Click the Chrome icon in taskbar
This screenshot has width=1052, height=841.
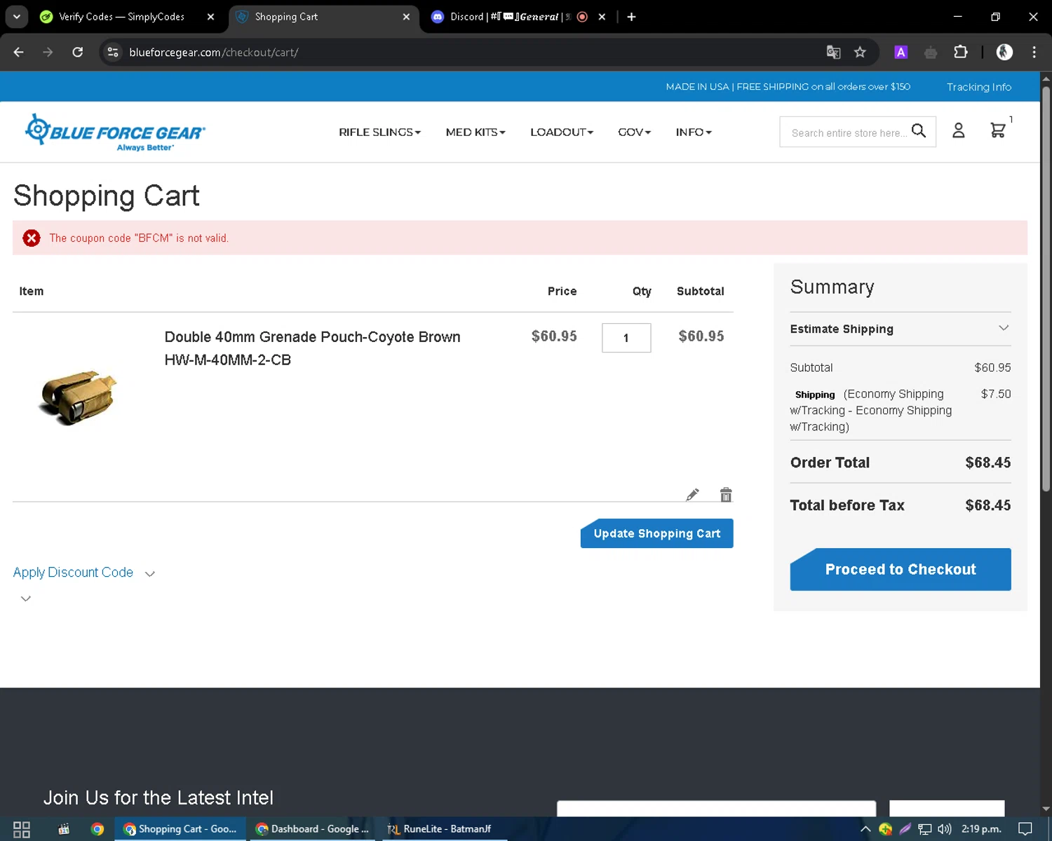coord(97,829)
